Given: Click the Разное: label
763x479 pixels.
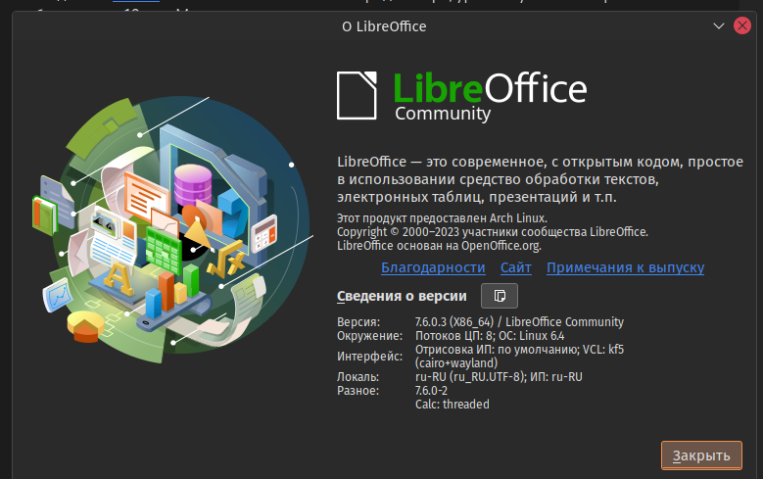Looking at the screenshot, I should [358, 391].
